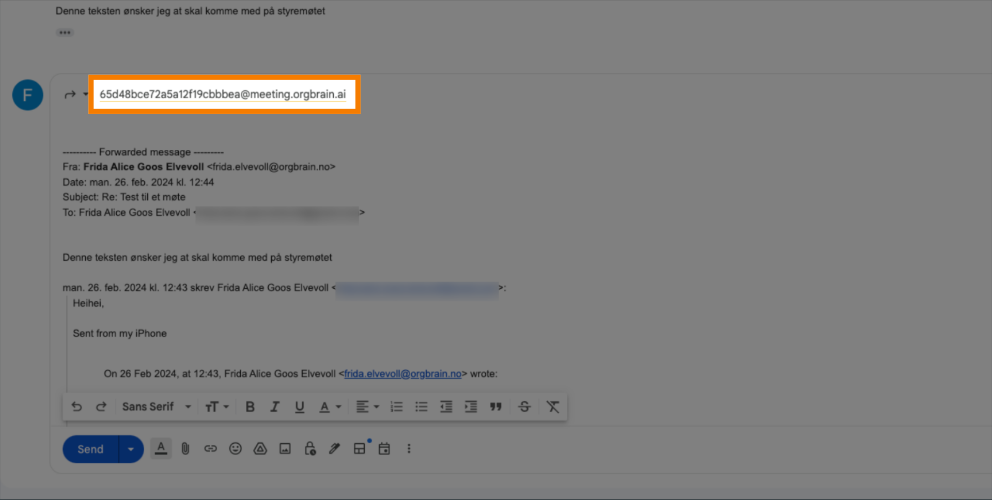992x500 pixels.
Task: Click the redo icon in formatting toolbar
Action: pyautogui.click(x=101, y=407)
